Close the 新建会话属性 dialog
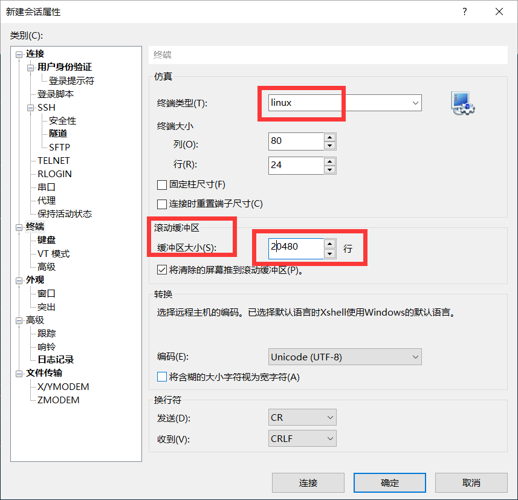 pos(499,11)
